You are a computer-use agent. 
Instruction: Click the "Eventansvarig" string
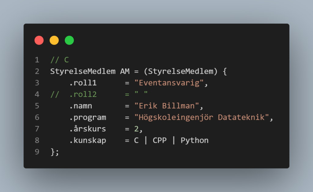[169, 83]
